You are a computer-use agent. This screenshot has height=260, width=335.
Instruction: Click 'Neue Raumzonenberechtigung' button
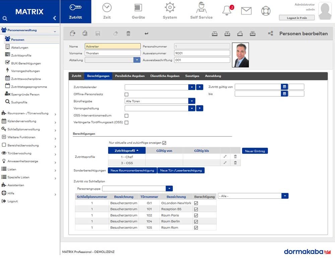click(x=132, y=171)
